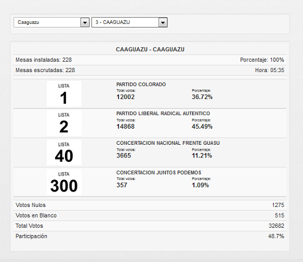Expand the 3 - CAAGUAZU district dropdown arrow
The width and height of the screenshot is (303, 262).
[x=163, y=23]
